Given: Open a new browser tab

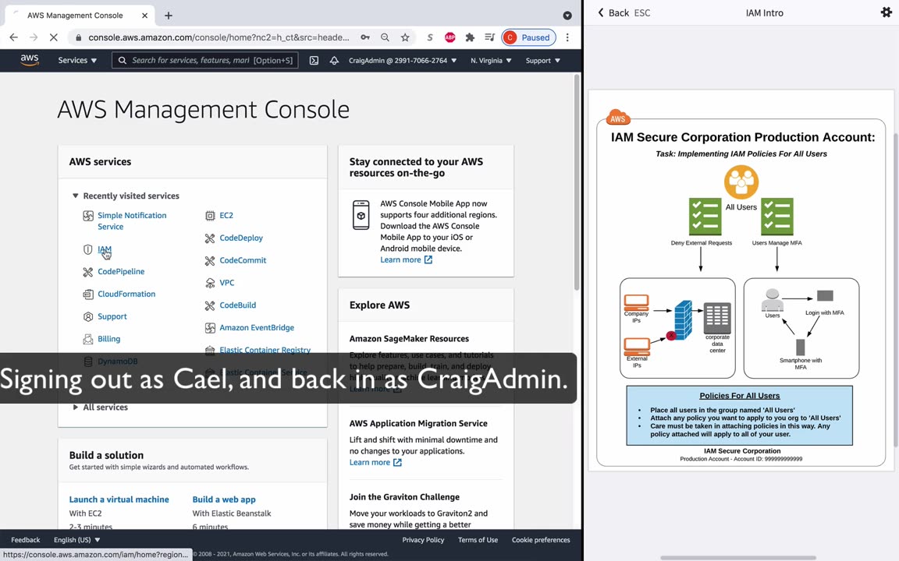Looking at the screenshot, I should tap(169, 16).
